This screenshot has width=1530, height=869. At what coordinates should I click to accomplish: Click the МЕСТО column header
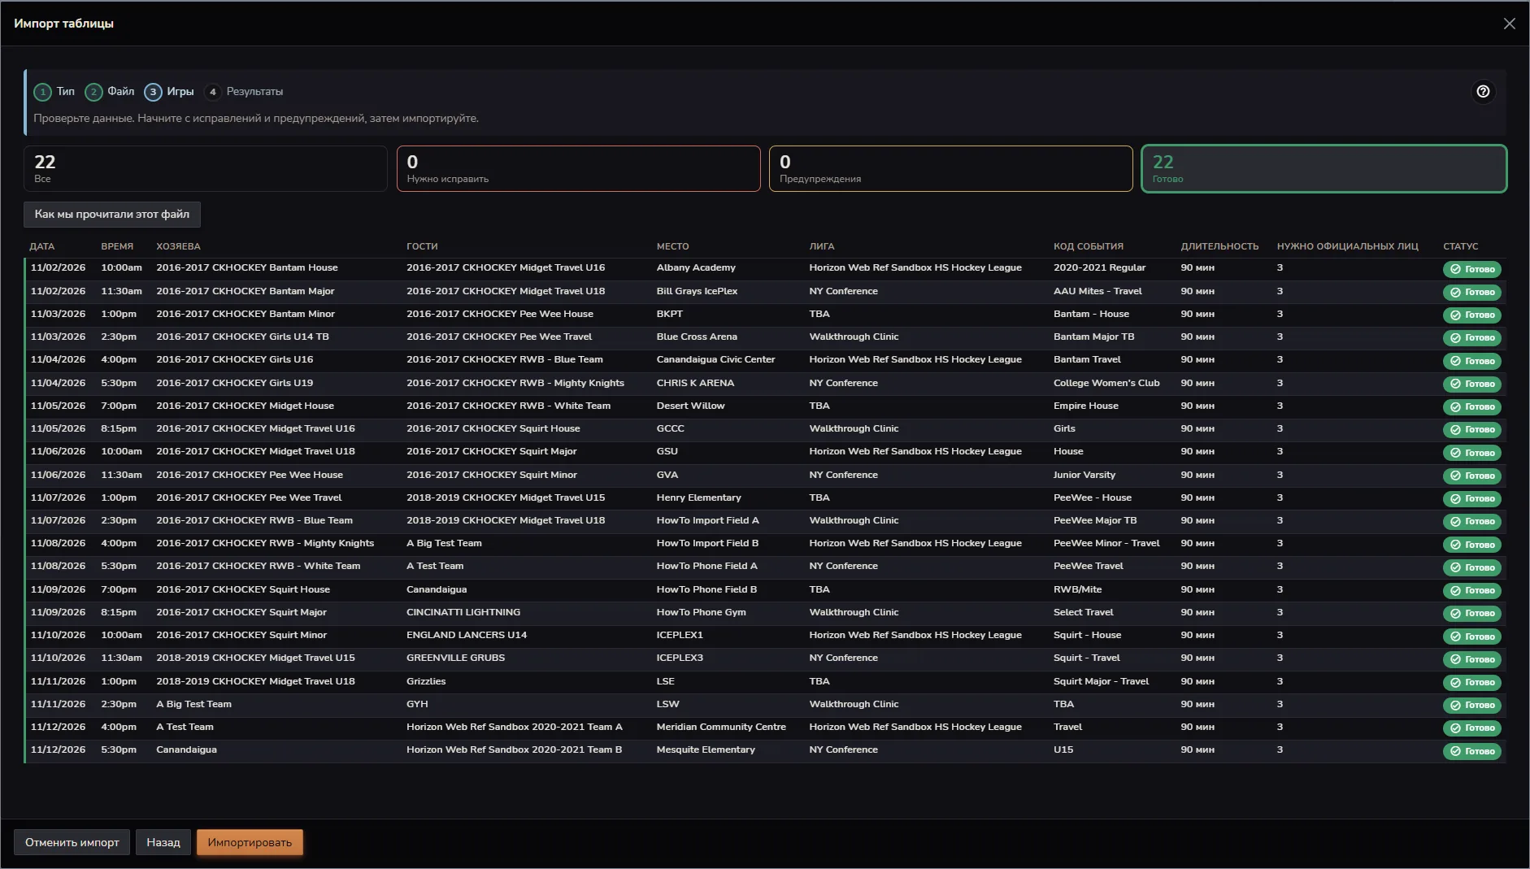point(672,246)
